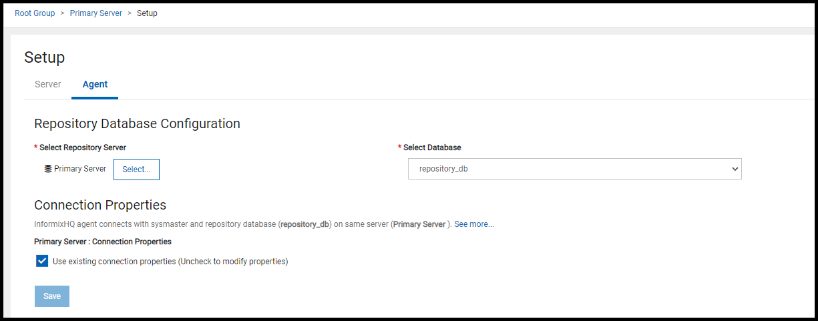Go to Primary Server via breadcrumb
This screenshot has height=321, width=818.
96,13
